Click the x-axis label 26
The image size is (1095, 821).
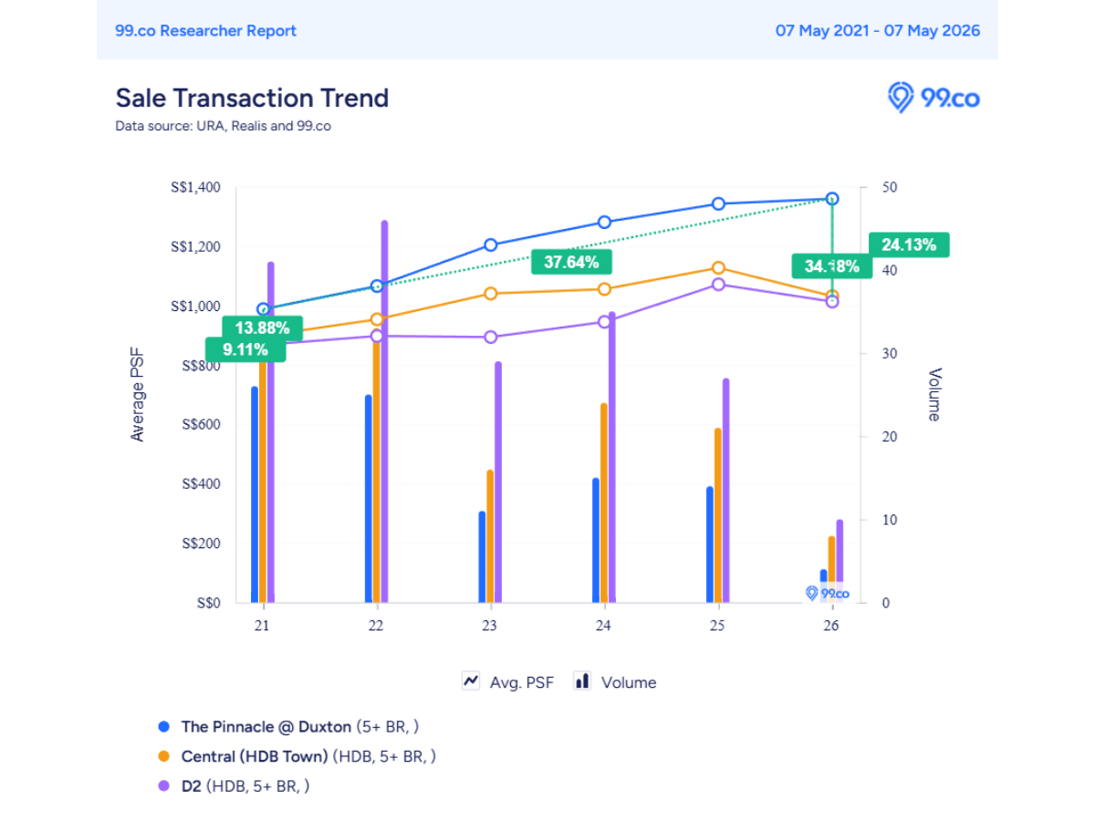[x=832, y=626]
